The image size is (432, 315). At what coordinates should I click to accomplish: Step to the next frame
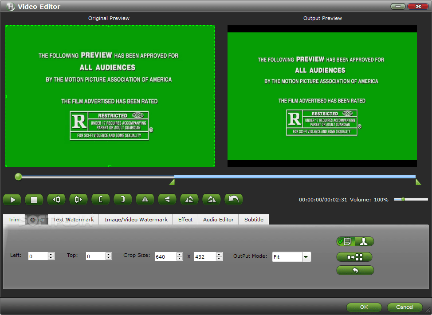coord(79,199)
